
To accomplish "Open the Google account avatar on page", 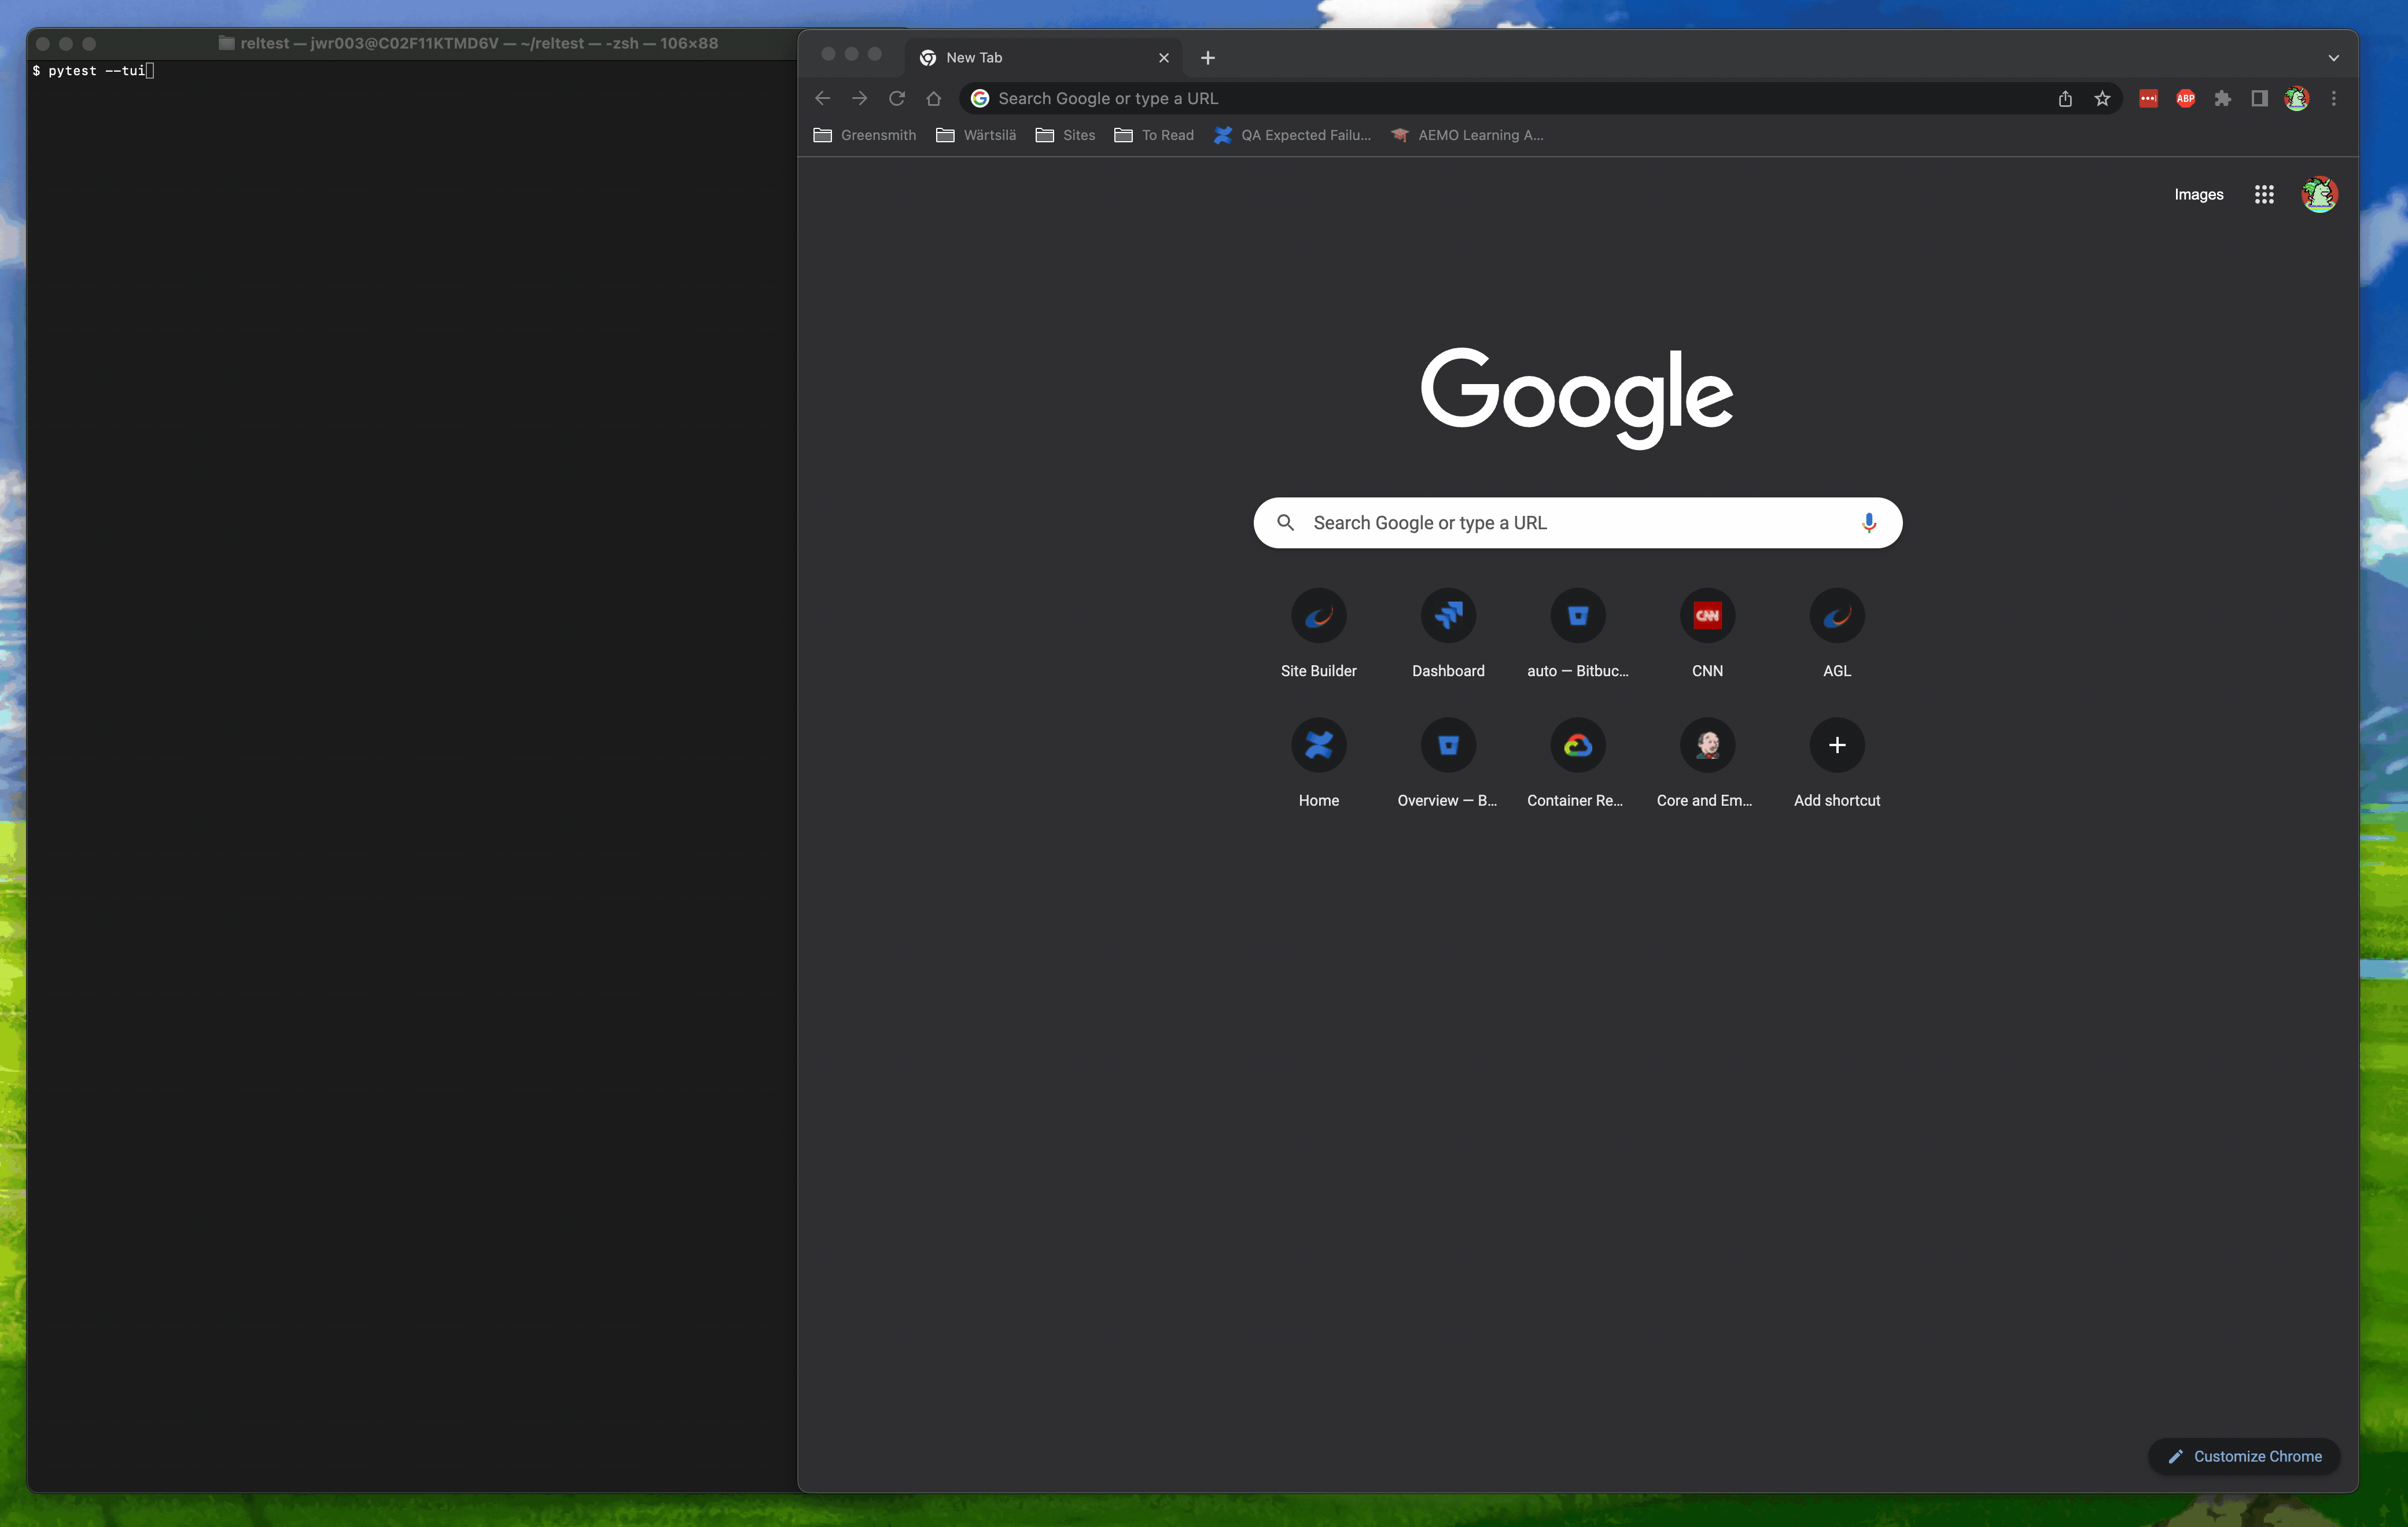I will [x=2319, y=194].
